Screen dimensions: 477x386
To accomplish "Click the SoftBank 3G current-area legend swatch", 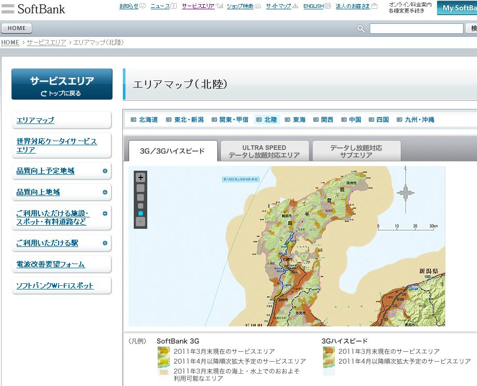I will coord(163,352).
